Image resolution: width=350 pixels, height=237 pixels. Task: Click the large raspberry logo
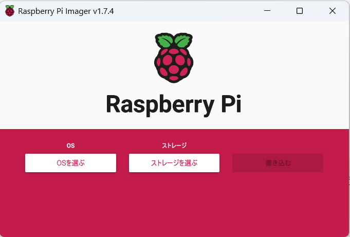tap(174, 61)
